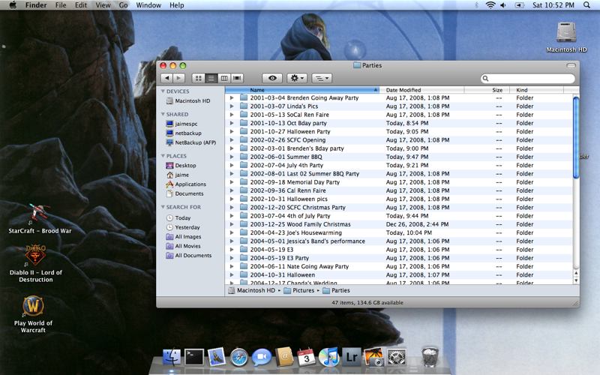Open Finder from the Dock
Image resolution: width=600 pixels, height=375 pixels.
tap(172, 357)
